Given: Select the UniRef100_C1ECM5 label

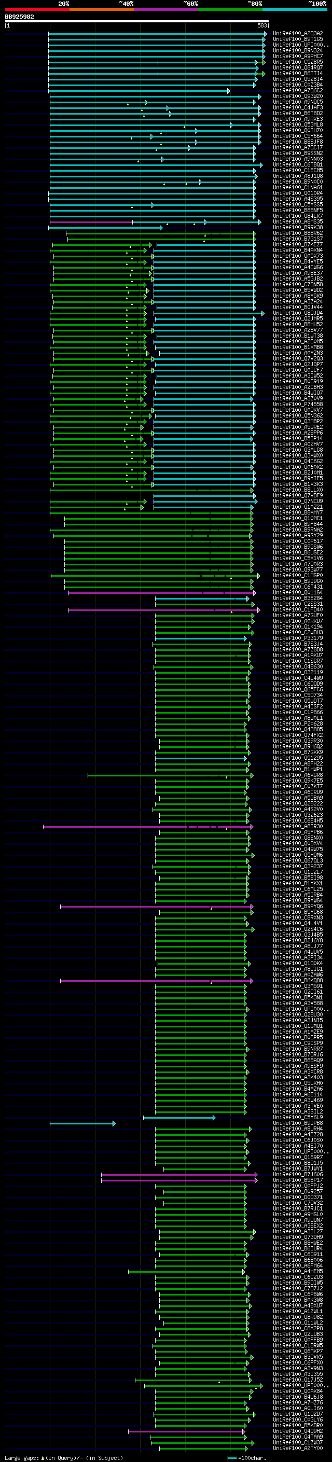Looking at the screenshot, I should 298,170.
